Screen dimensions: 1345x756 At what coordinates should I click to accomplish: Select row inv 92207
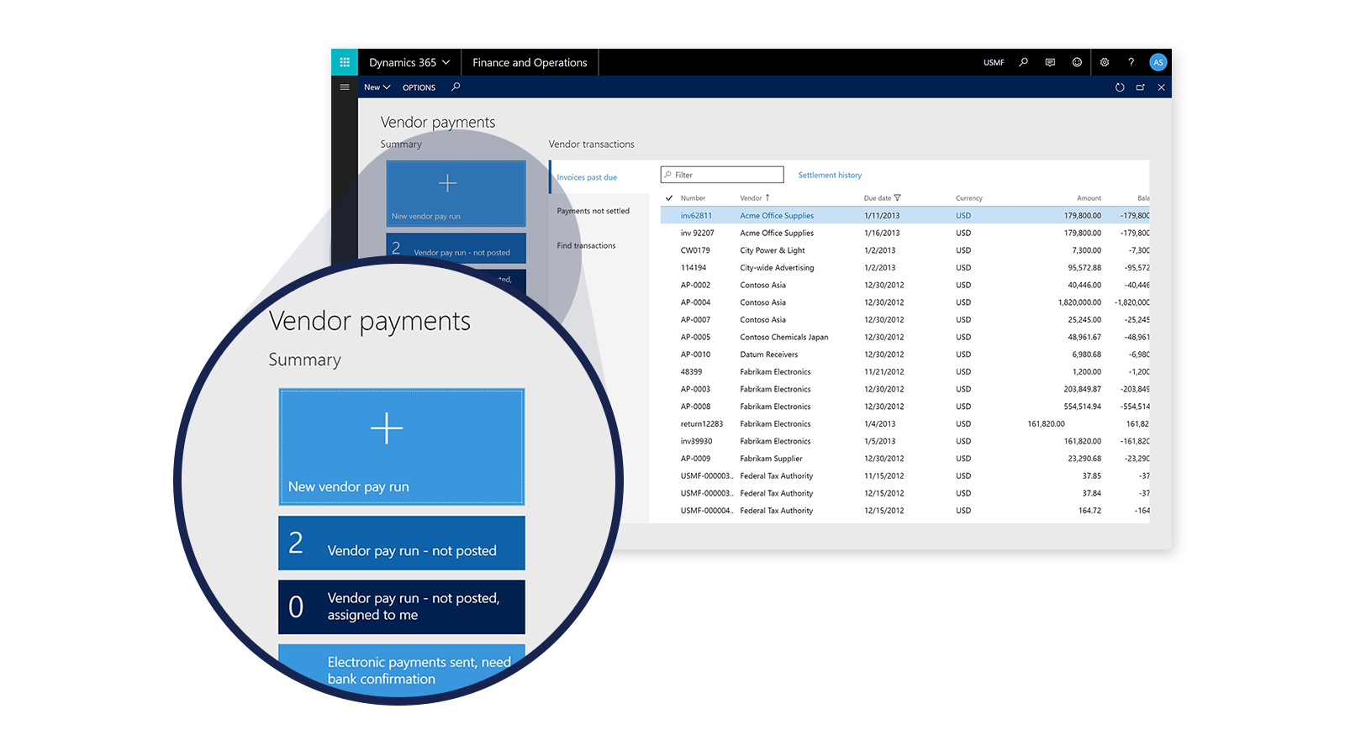click(905, 233)
